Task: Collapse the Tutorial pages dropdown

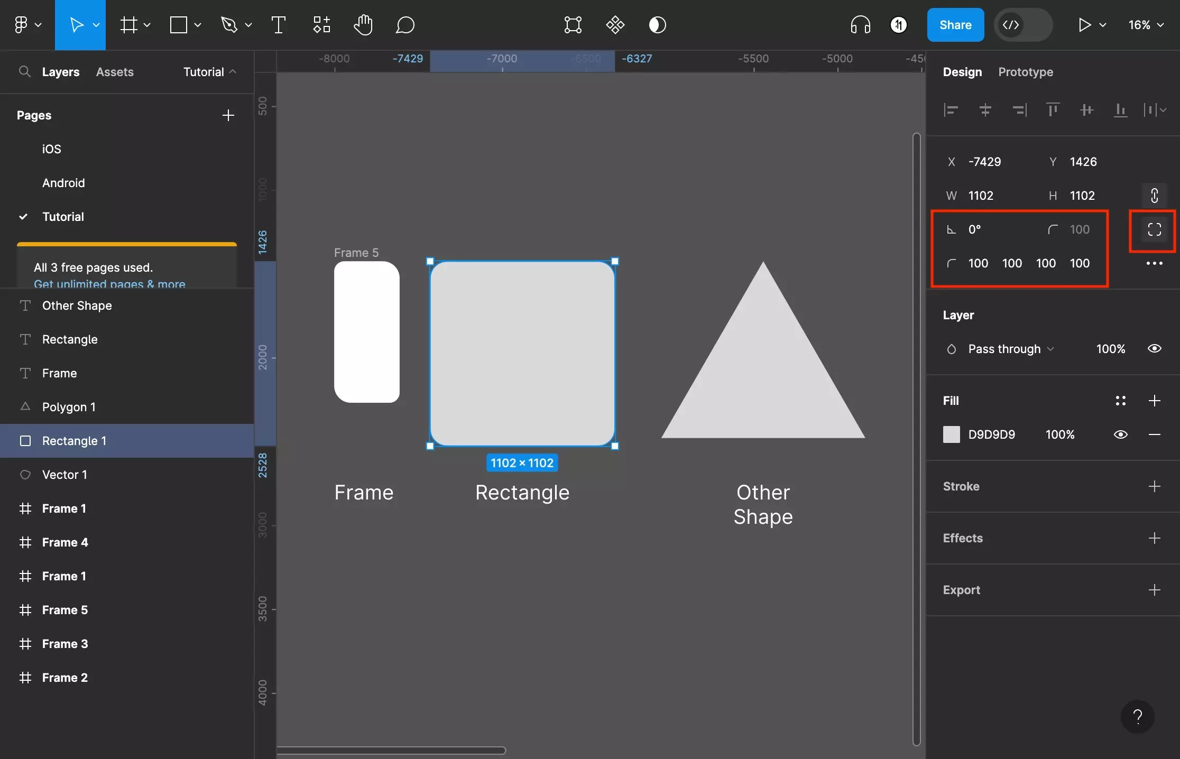Action: coord(209,72)
